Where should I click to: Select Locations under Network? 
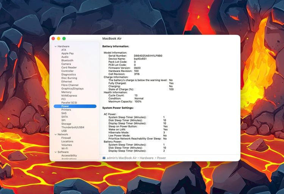[67, 141]
